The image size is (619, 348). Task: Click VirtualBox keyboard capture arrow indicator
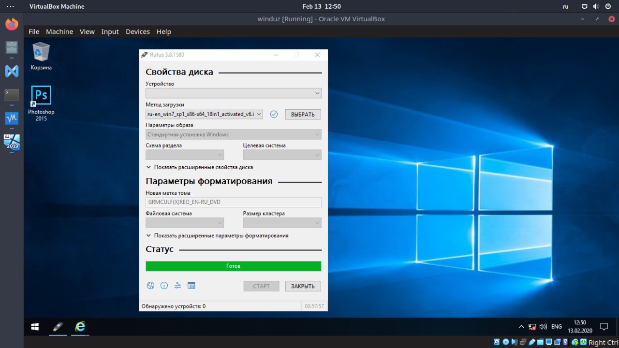(x=584, y=342)
